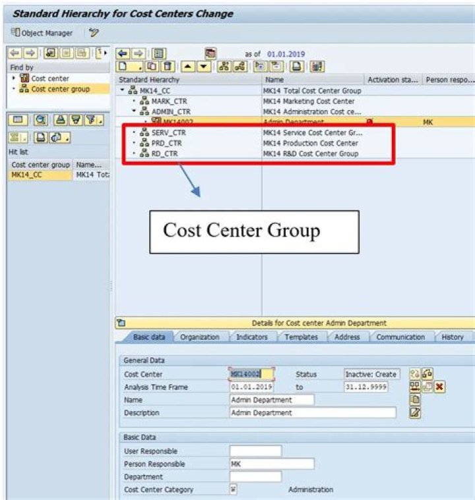Screen dimensions: 475x500
Task: Select the RD_CTR cost center group
Action: [164, 153]
